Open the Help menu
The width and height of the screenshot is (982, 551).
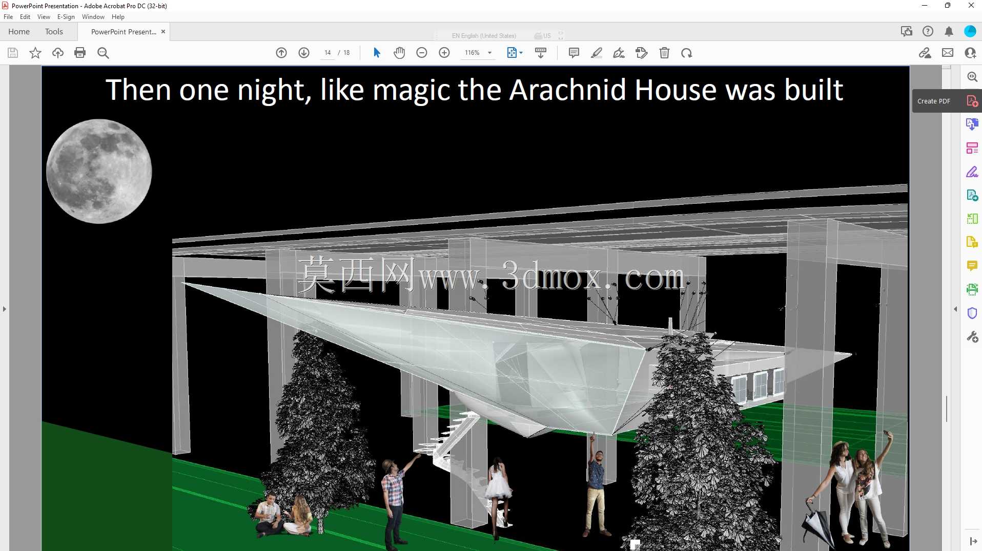[x=118, y=17]
